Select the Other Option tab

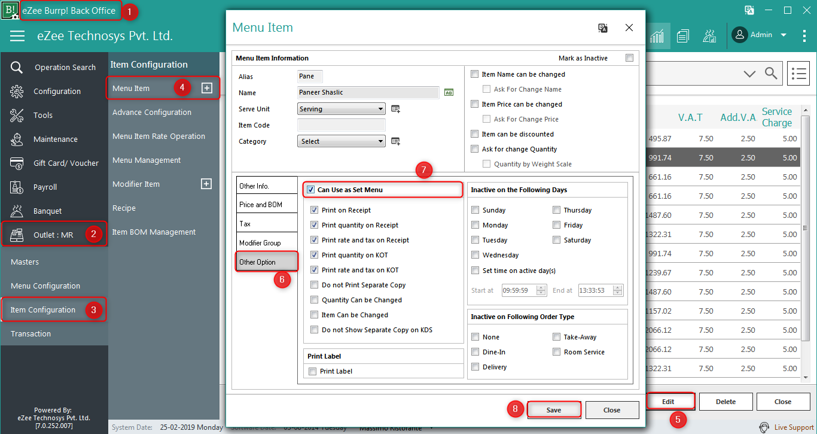267,262
